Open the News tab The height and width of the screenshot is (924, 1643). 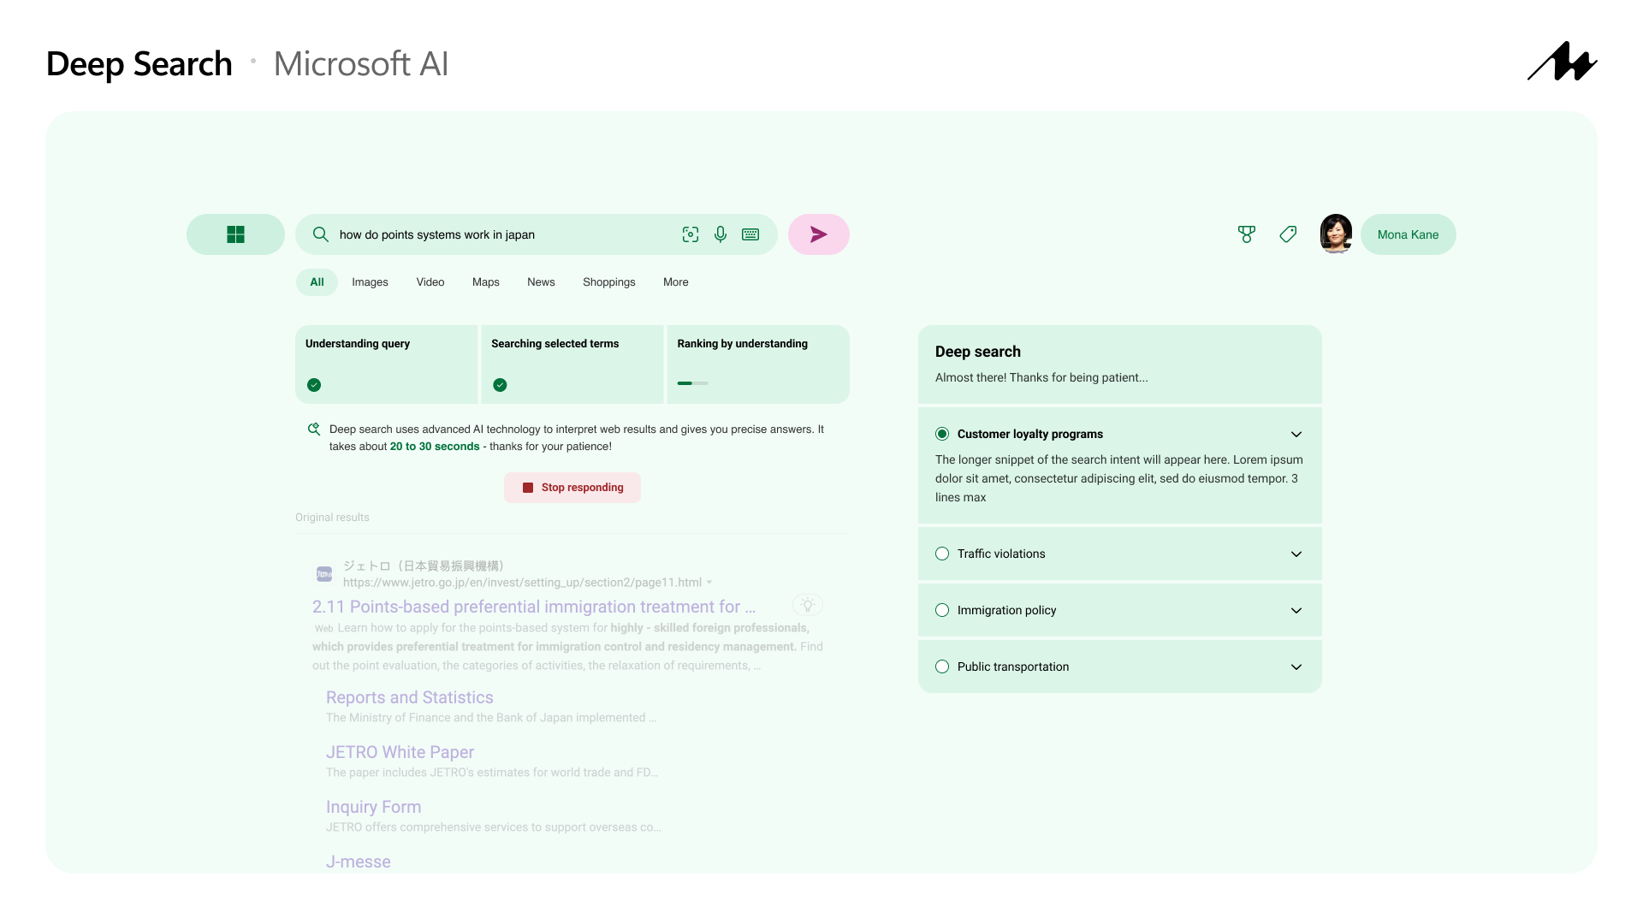click(541, 282)
